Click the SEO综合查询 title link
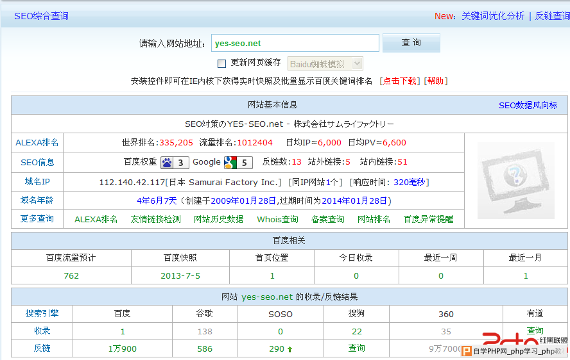Viewport: 570px width, 360px height. [42, 16]
